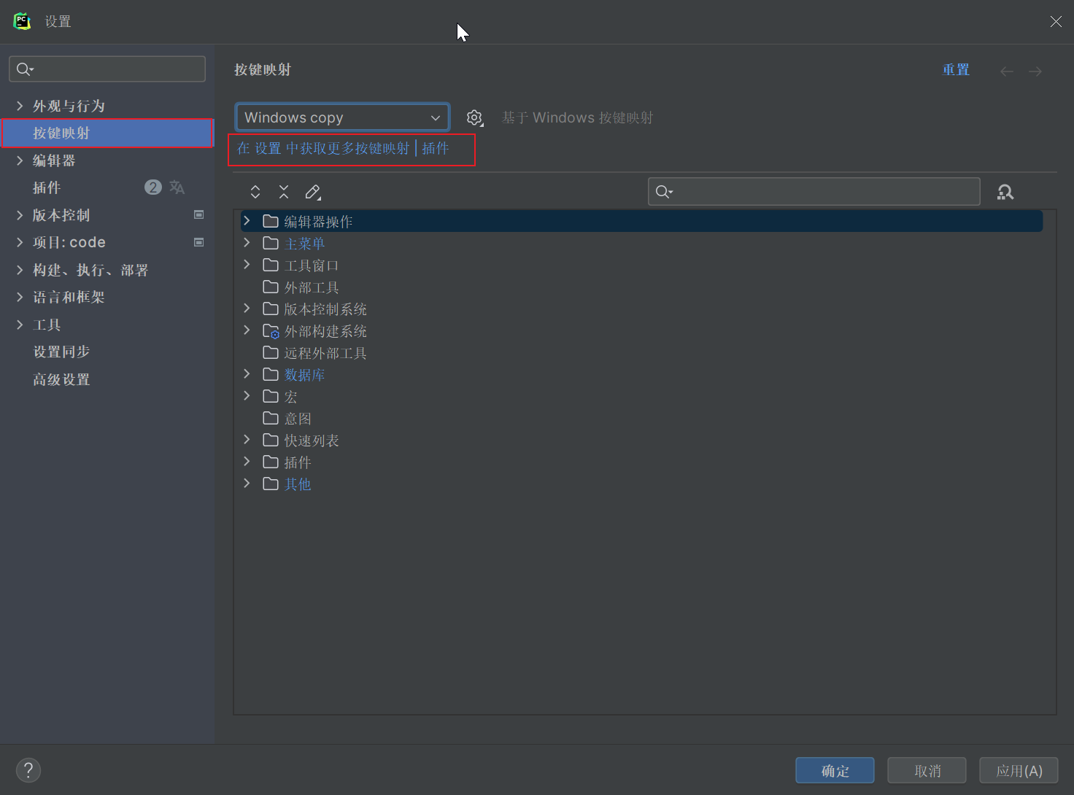The image size is (1074, 795).
Task: Expand 编辑器 section in sidebar
Action: coord(20,160)
